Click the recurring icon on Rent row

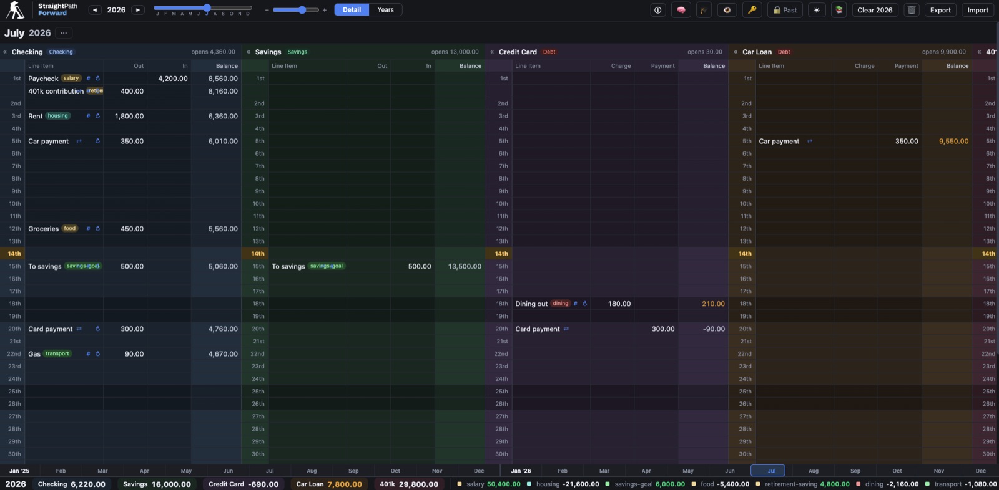point(97,116)
